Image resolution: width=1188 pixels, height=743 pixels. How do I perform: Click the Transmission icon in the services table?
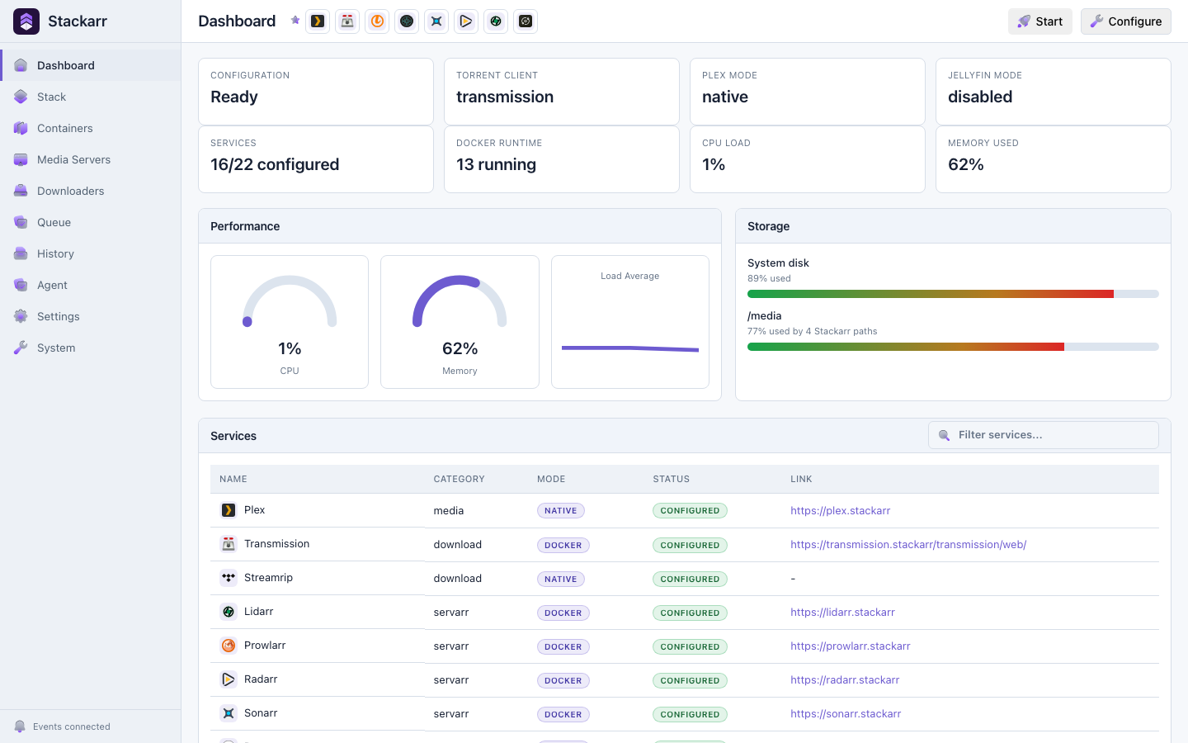coord(229,544)
